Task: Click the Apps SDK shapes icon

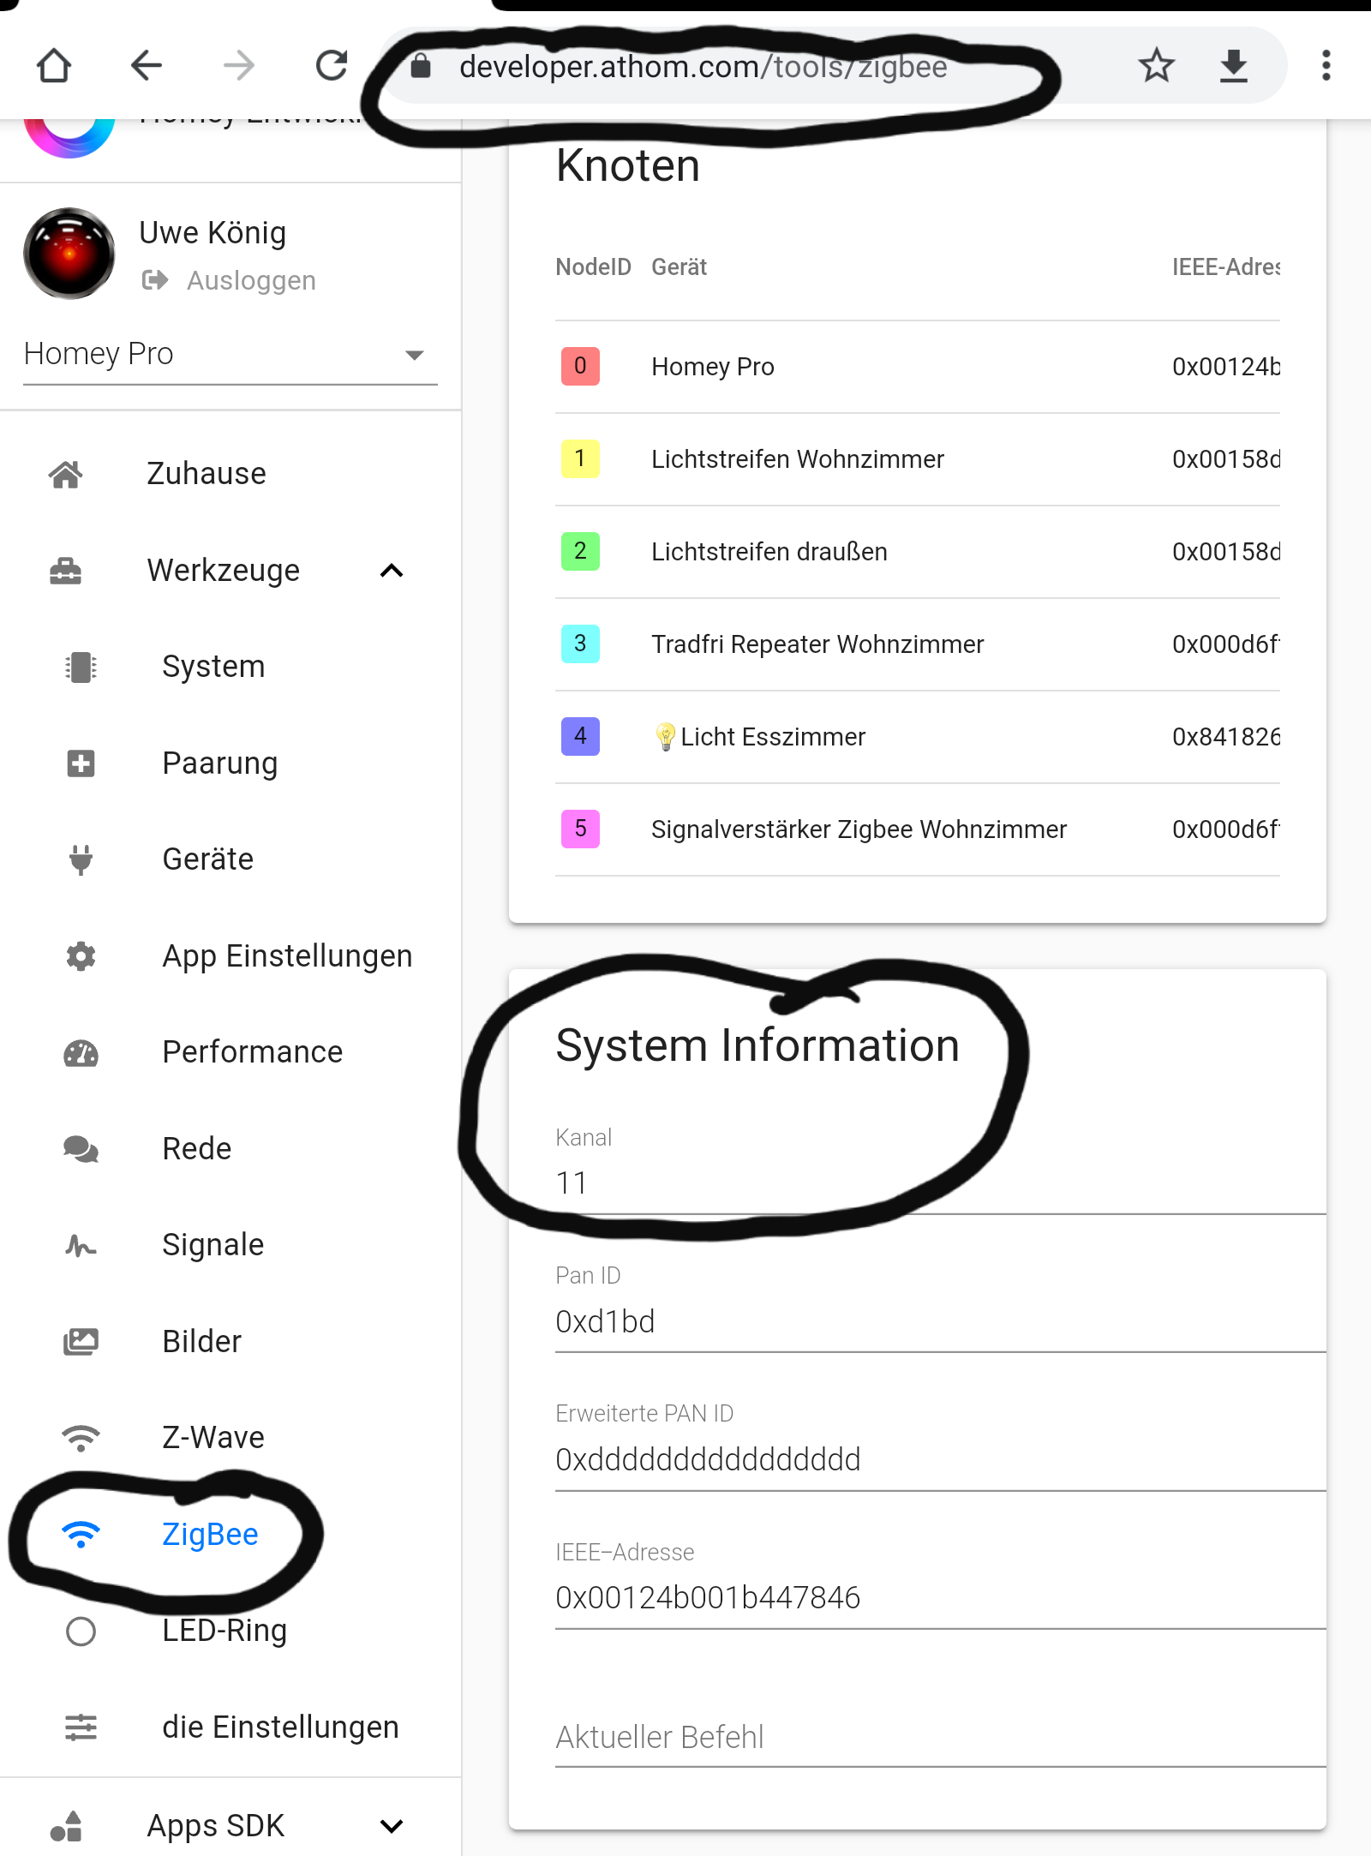Action: (65, 1825)
